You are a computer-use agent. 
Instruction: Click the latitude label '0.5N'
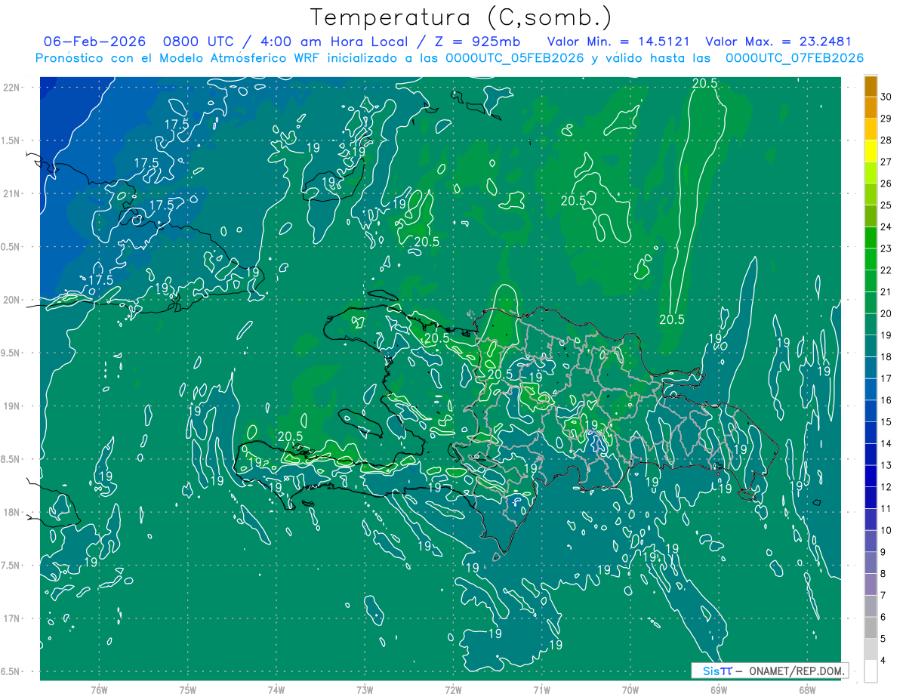11,247
